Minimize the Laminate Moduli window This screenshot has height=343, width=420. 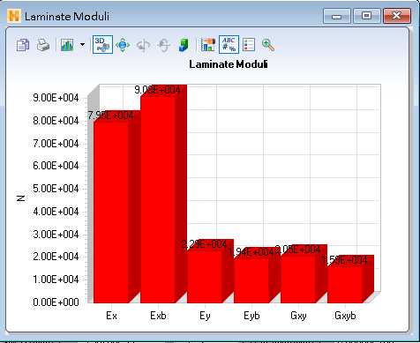tap(337, 16)
